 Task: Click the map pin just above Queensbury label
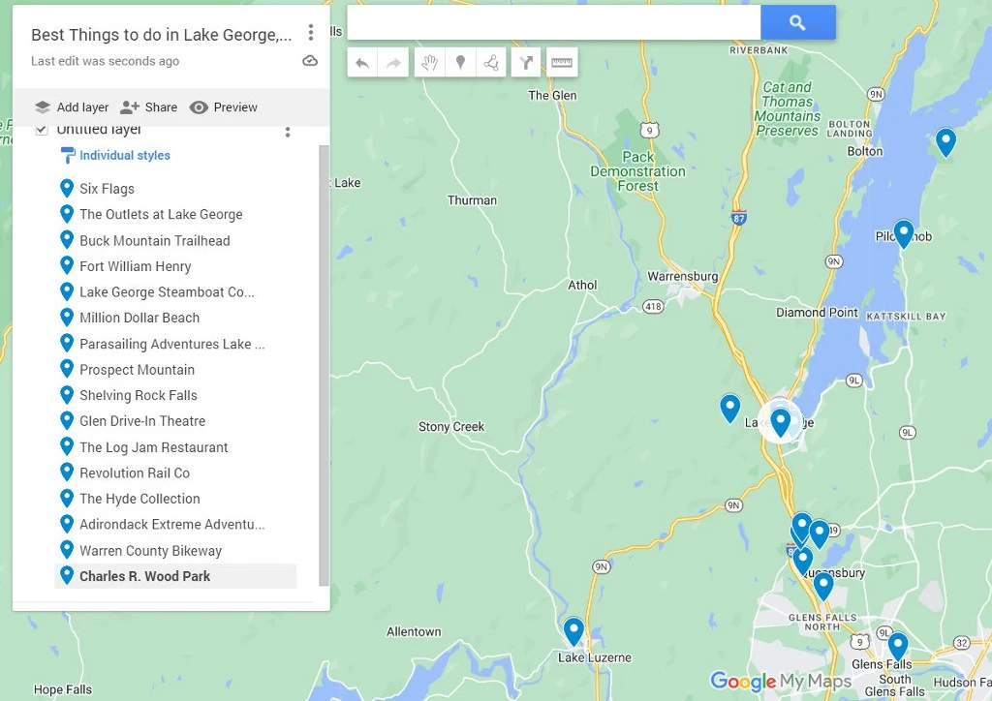[x=803, y=560]
